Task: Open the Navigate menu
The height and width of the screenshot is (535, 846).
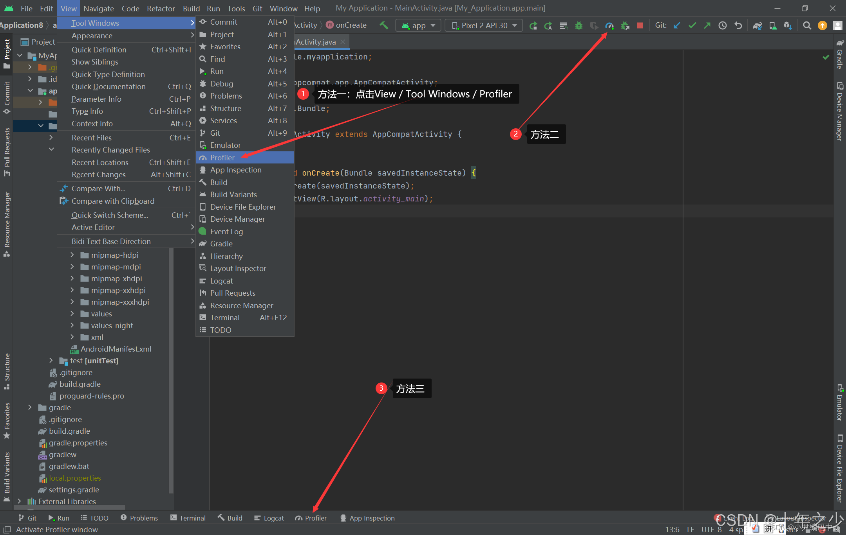Action: tap(98, 8)
